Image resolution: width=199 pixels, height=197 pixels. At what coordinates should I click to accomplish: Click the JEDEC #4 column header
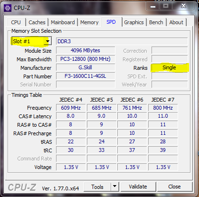click(71, 100)
